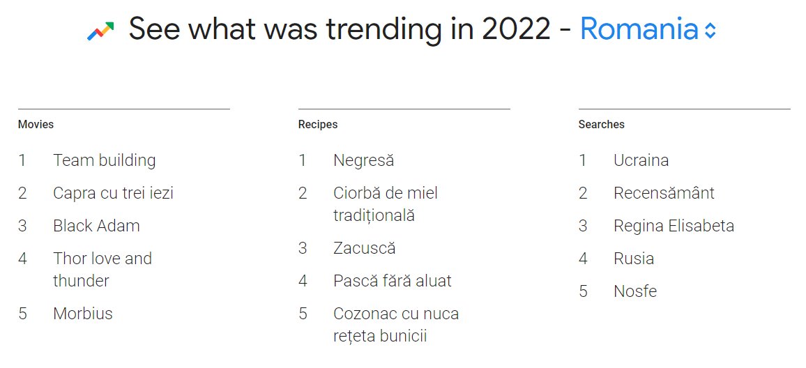806x368 pixels.
Task: Select the Rusia search trend
Action: point(634,259)
